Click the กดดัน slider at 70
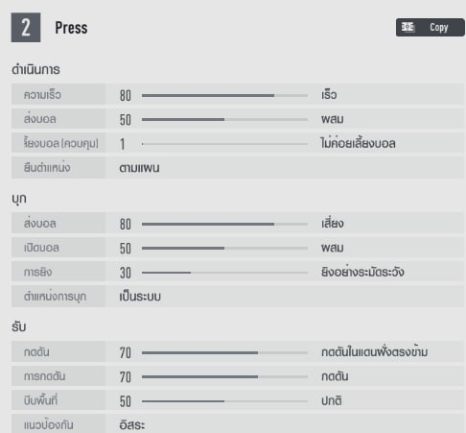This screenshot has width=466, height=433. tap(224, 352)
